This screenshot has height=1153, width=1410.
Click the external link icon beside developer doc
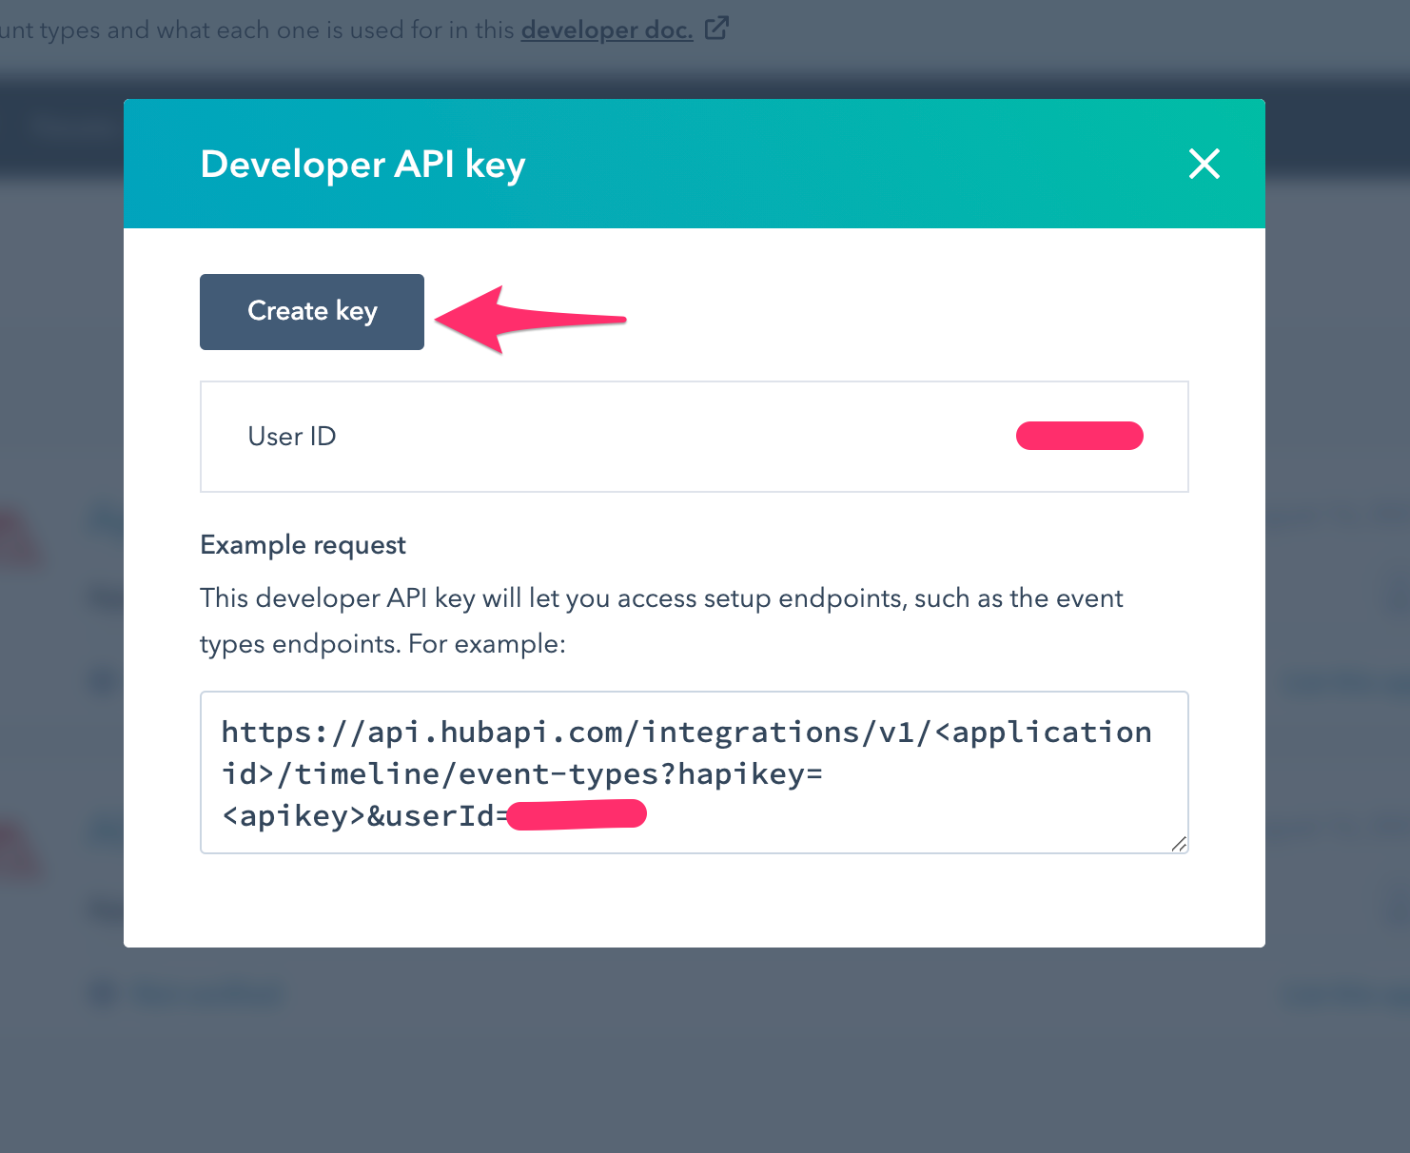(x=716, y=29)
